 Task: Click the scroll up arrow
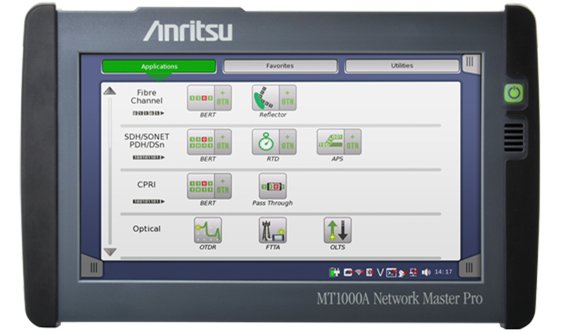[x=110, y=91]
